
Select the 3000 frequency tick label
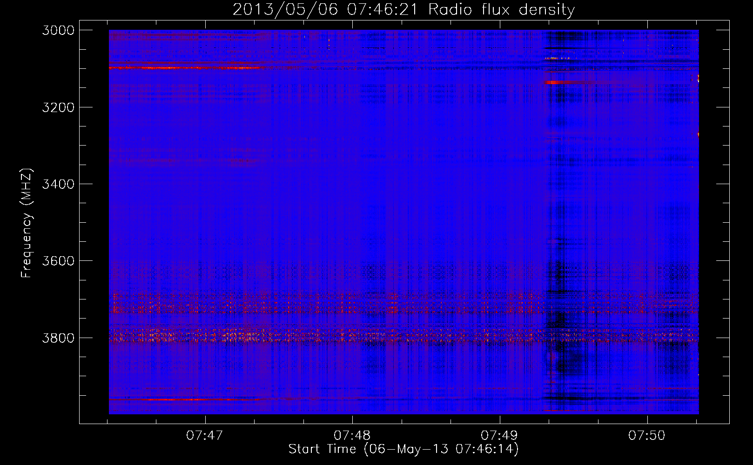coord(58,30)
